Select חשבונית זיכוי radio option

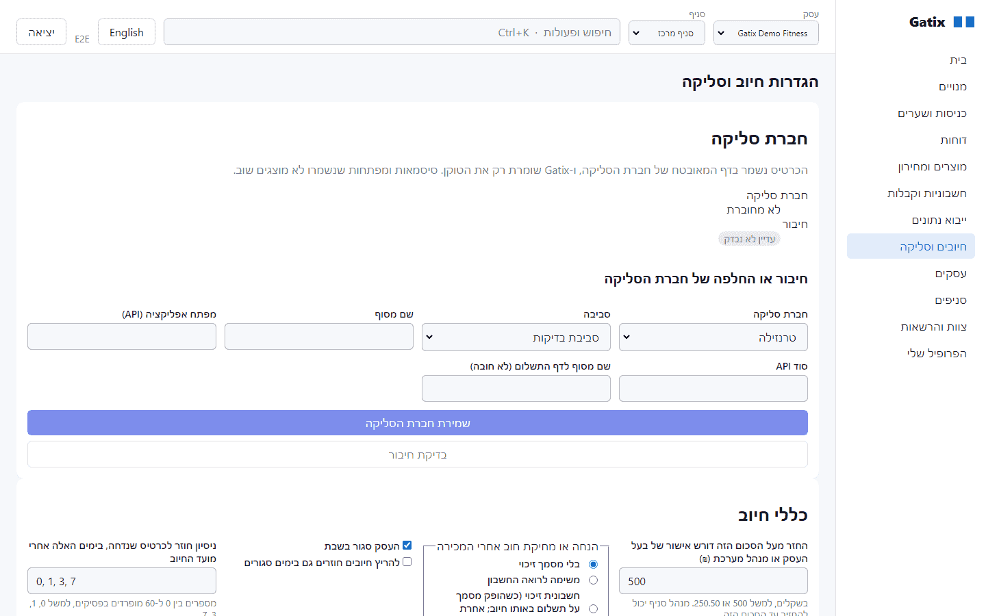click(593, 608)
